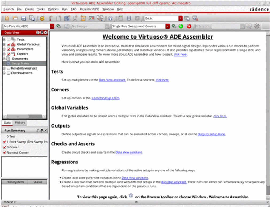Click the settings gear beside the Reference field
The height and width of the screenshot is (207, 270).
[x=257, y=26]
